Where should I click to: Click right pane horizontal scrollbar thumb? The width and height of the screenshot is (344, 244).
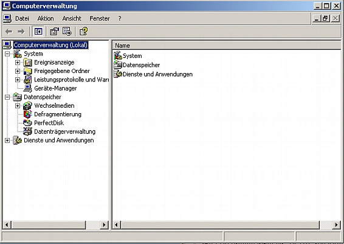tap(220, 225)
